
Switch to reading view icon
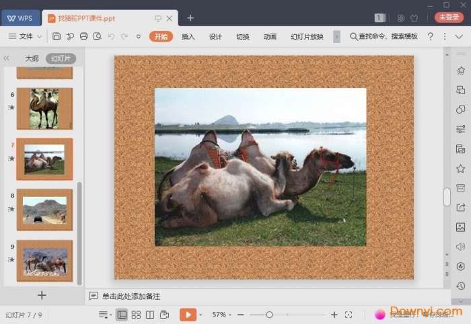click(150, 315)
